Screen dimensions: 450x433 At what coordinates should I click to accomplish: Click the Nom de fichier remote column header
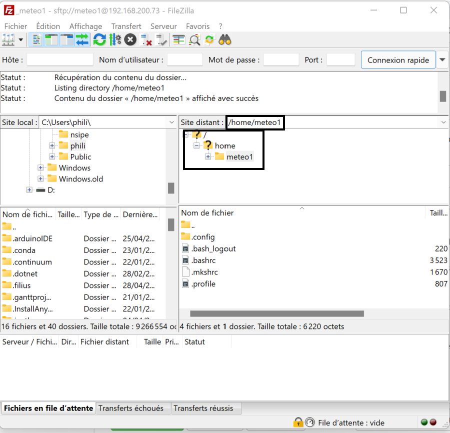pos(207,212)
